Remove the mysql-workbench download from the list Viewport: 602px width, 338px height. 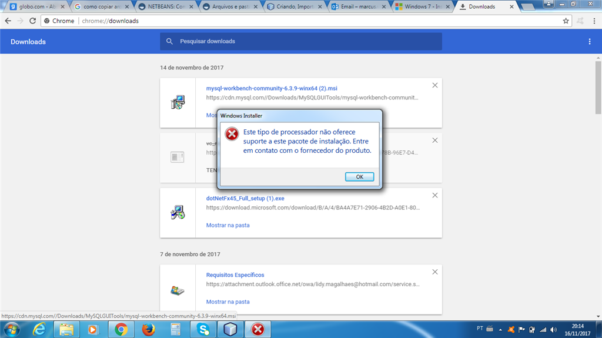[435, 85]
